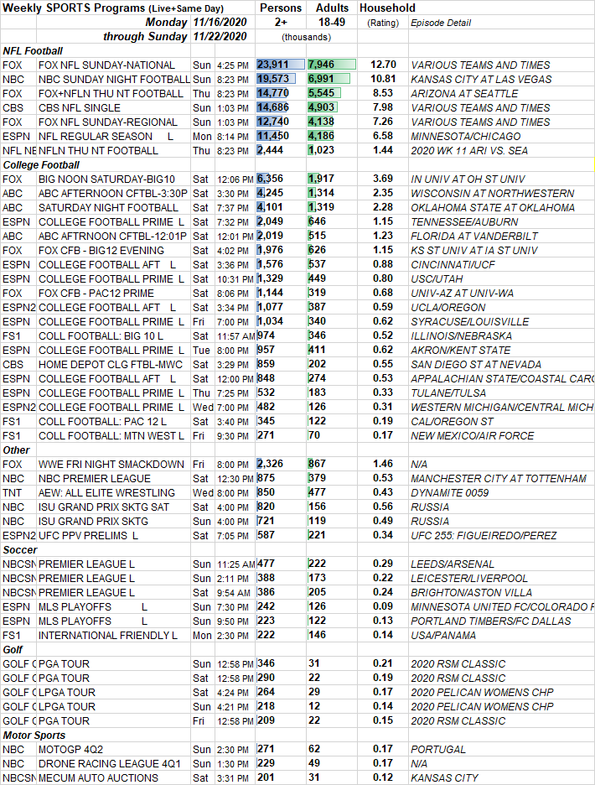Select the household rating 12.70
The height and width of the screenshot is (785, 595).
(x=383, y=65)
